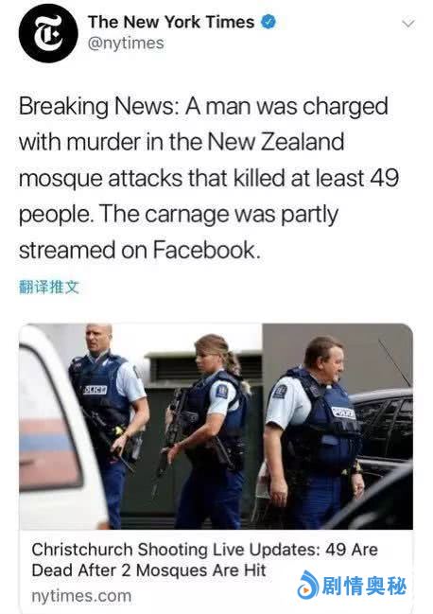Click the tweet line mentioning New Zealand
The width and height of the screenshot is (433, 614).
(182, 141)
